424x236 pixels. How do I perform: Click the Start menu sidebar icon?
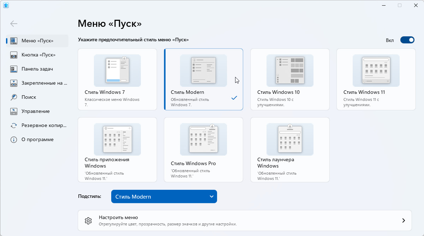click(x=14, y=41)
